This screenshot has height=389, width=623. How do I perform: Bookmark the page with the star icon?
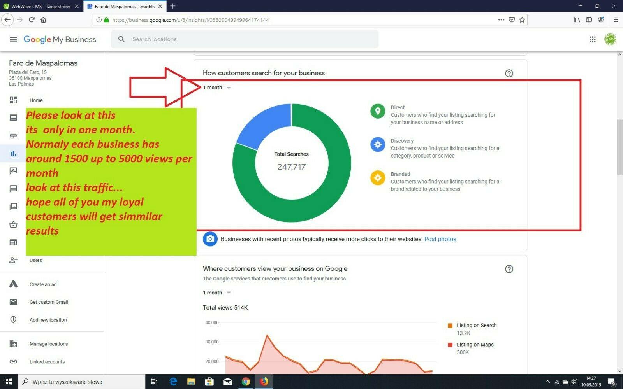pos(522,19)
